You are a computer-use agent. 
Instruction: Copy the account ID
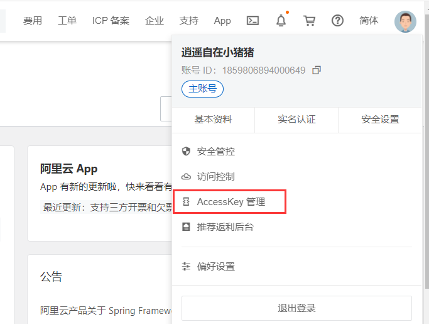[x=317, y=70]
